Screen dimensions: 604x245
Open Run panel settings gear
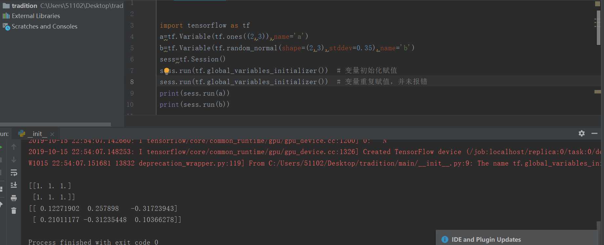pyautogui.click(x=582, y=133)
